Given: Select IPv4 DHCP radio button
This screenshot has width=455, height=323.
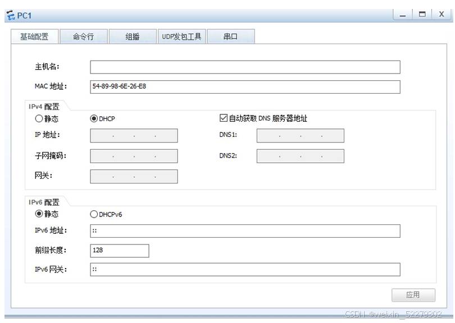Looking at the screenshot, I should [94, 118].
